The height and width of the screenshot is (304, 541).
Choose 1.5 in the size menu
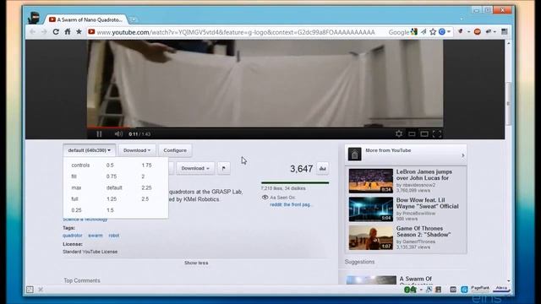pos(110,210)
